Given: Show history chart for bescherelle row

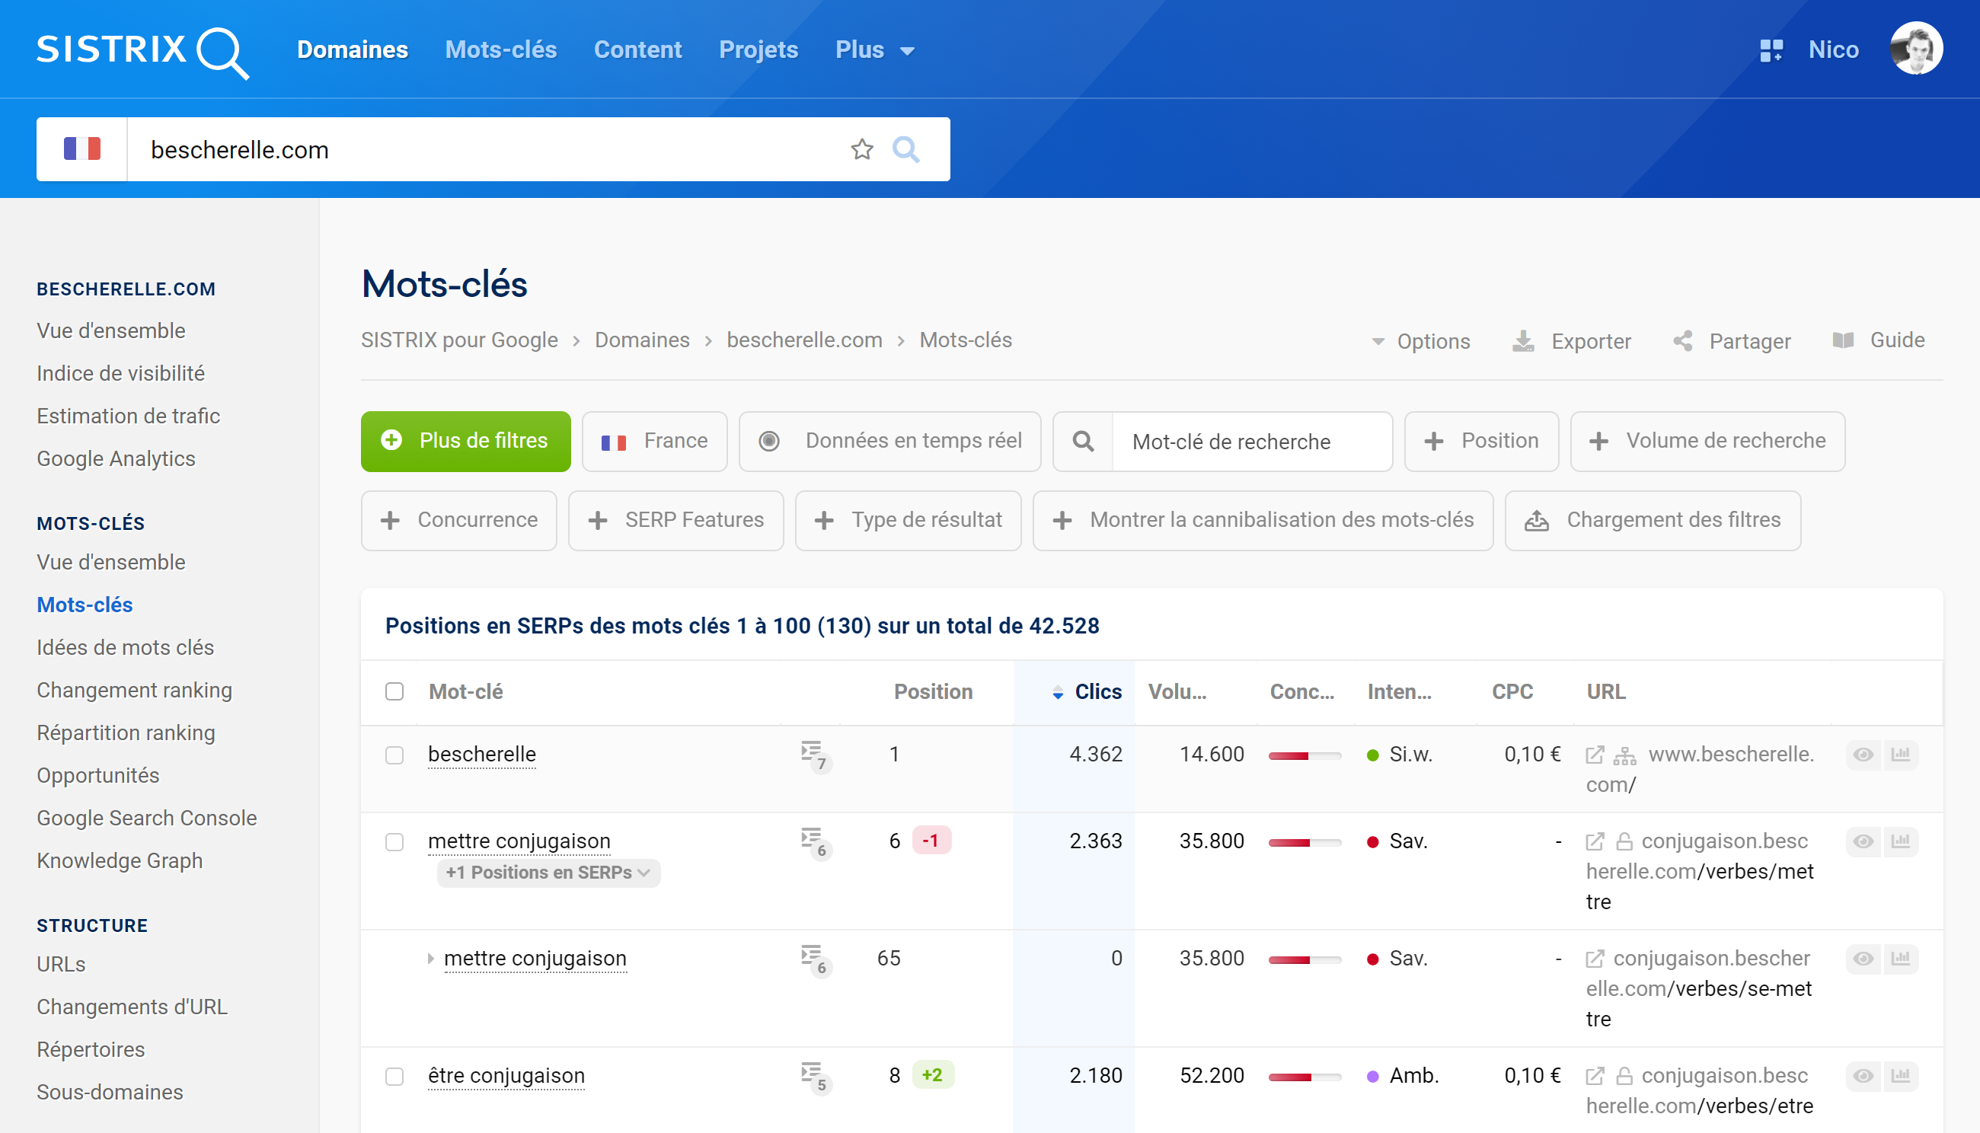Looking at the screenshot, I should [1901, 754].
